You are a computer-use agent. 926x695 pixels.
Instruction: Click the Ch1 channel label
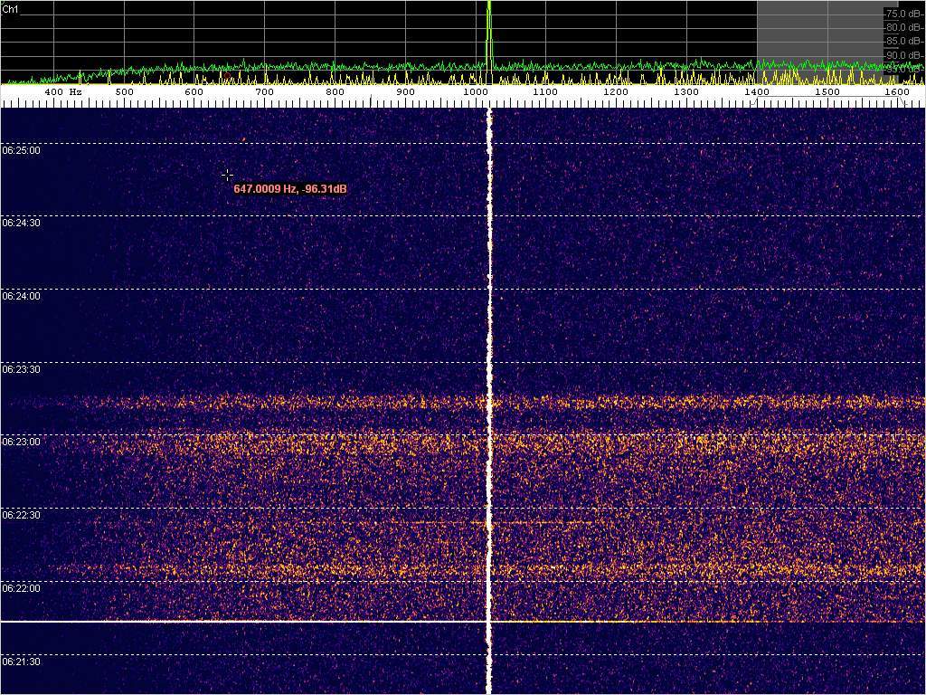pos(11,9)
